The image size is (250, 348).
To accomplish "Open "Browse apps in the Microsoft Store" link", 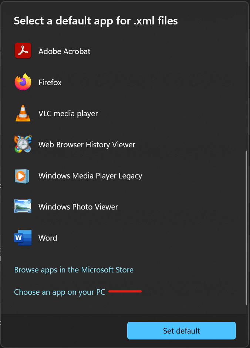I will coord(74,270).
